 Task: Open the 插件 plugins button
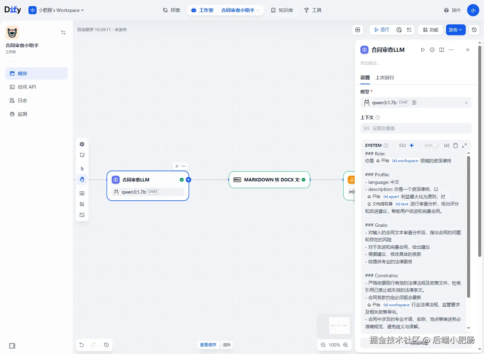pos(453,10)
